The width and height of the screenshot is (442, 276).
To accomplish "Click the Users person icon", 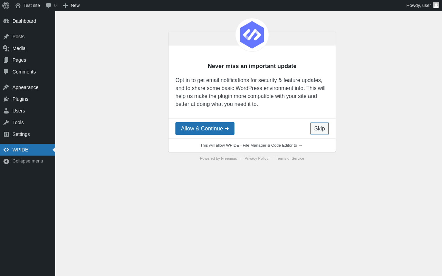I will click(6, 111).
